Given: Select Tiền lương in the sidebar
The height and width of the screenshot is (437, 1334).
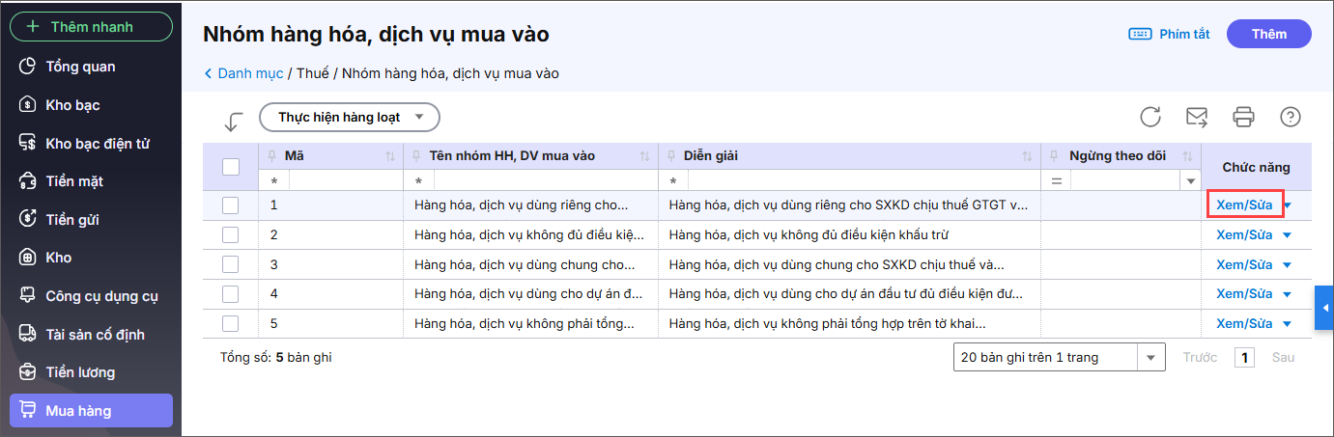Looking at the screenshot, I should click(x=80, y=372).
